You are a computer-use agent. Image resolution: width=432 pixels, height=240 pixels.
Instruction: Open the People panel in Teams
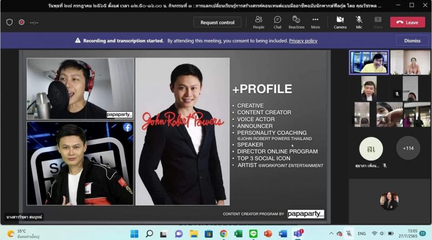point(259,22)
